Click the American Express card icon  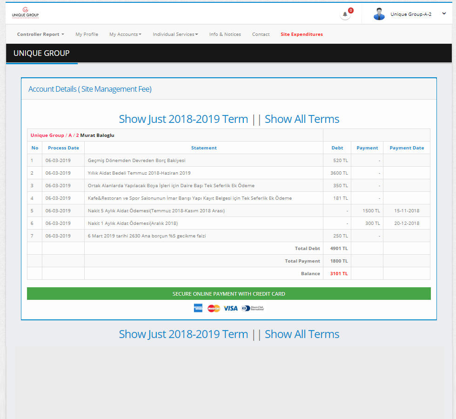point(198,308)
